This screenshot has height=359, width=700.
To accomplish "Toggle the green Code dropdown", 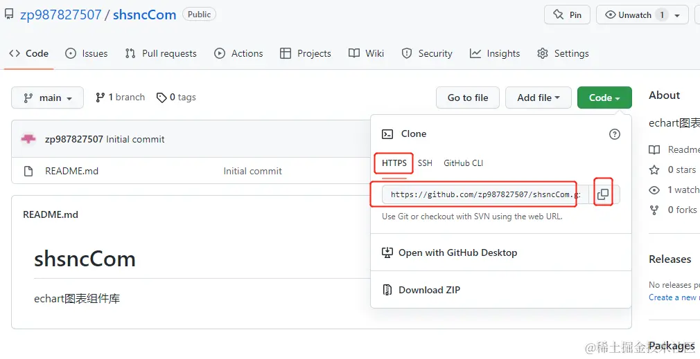I will 604,98.
